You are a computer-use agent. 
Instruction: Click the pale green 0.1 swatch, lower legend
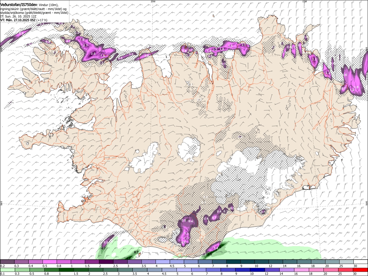pyautogui.click(x=7, y=270)
